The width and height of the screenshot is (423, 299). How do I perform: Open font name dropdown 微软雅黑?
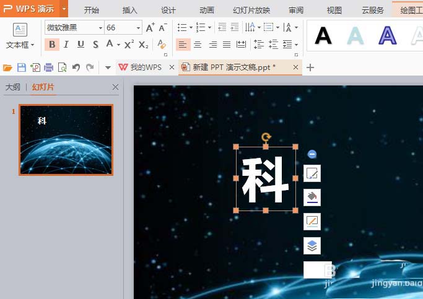coord(100,28)
